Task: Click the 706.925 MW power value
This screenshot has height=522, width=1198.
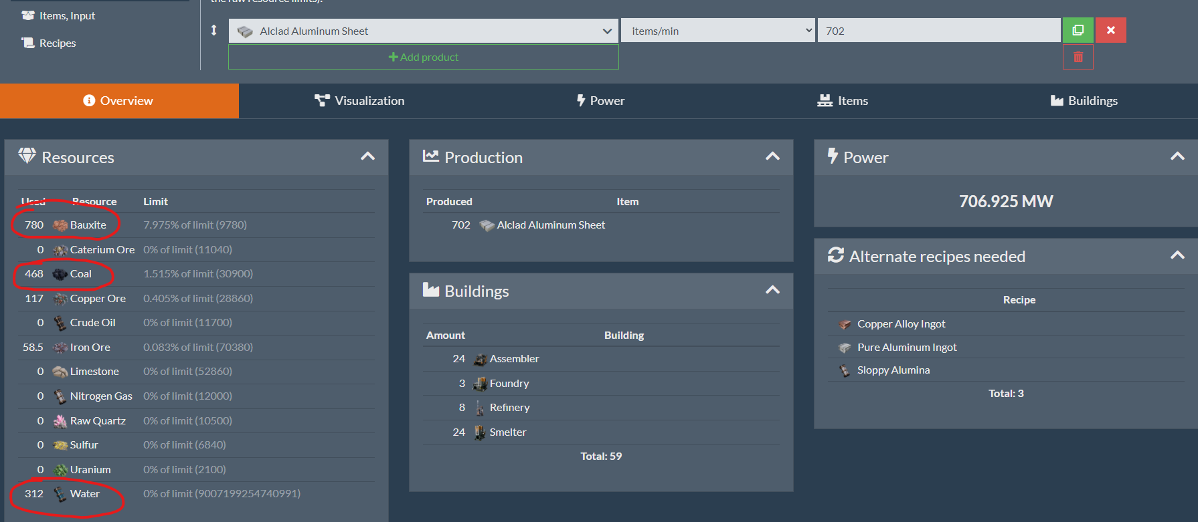Action: point(1006,201)
